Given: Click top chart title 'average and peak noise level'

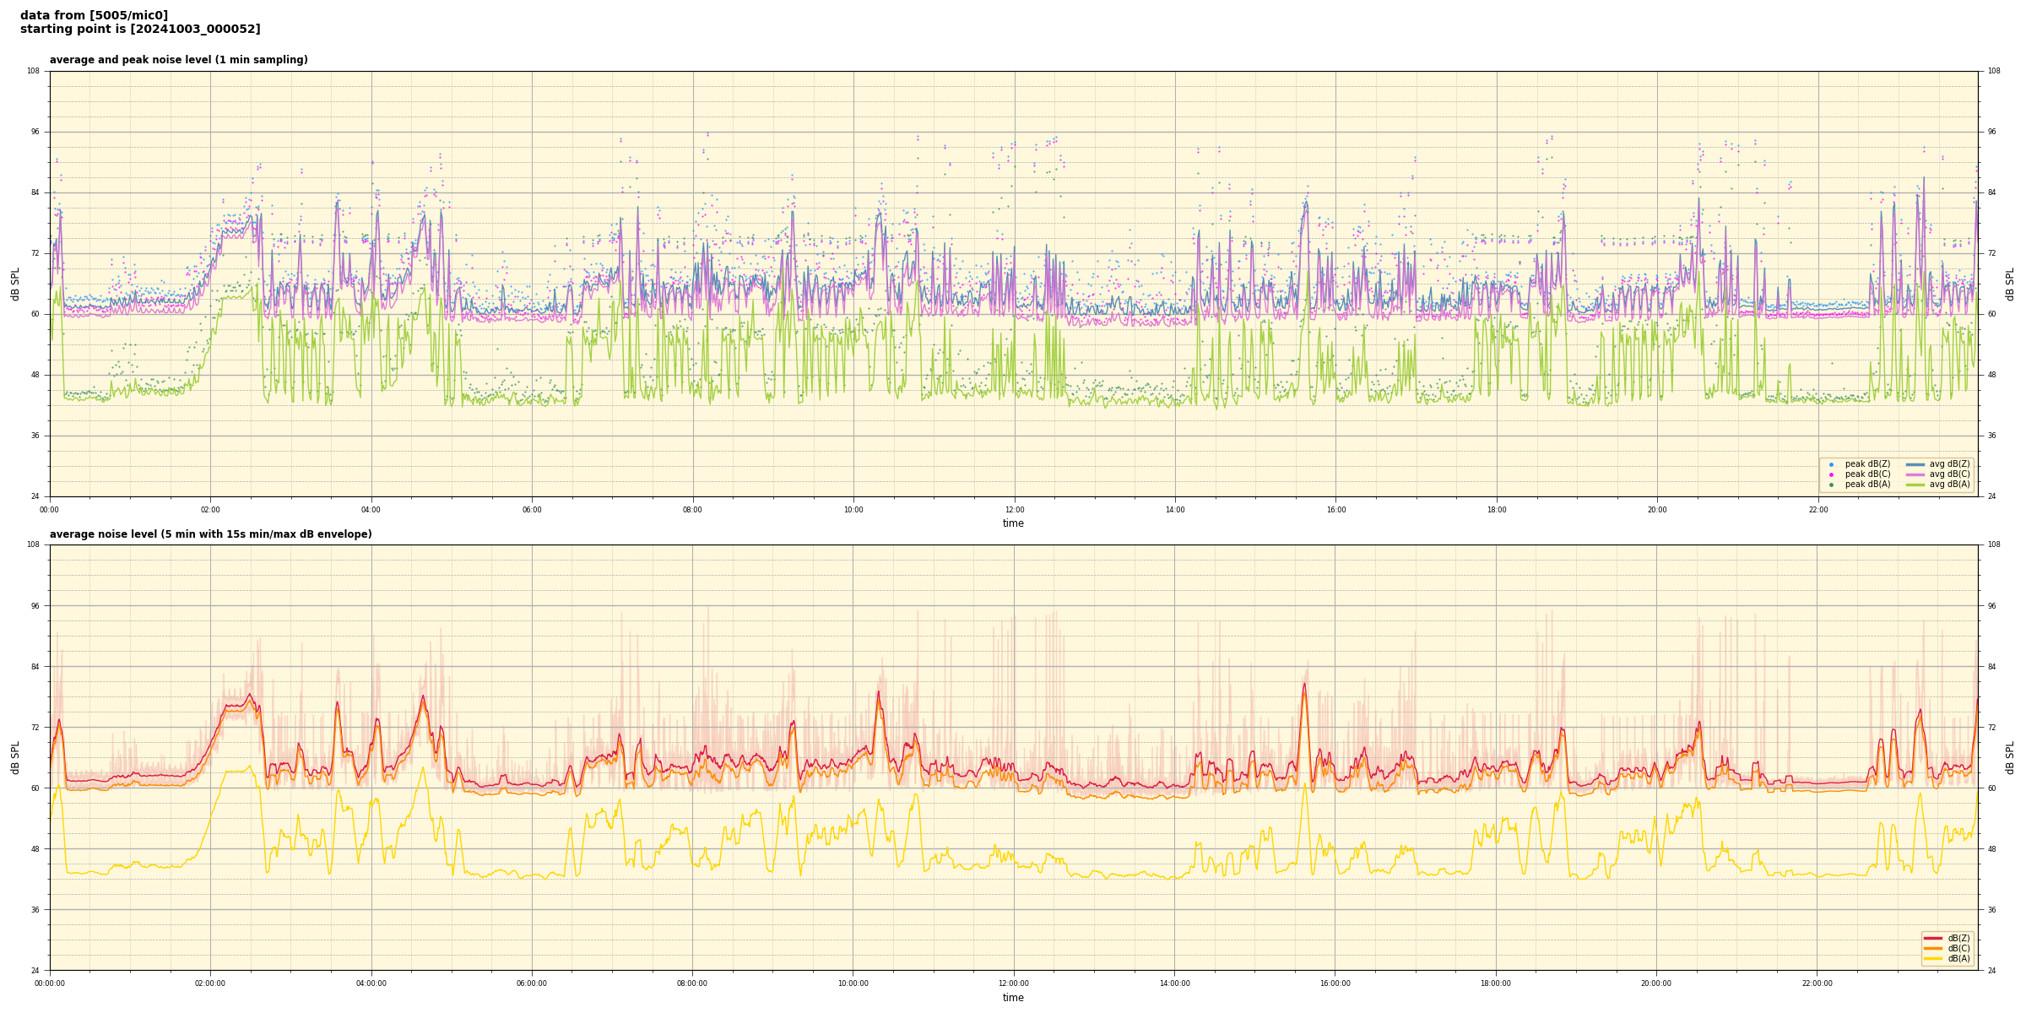Looking at the screenshot, I should click(x=178, y=60).
